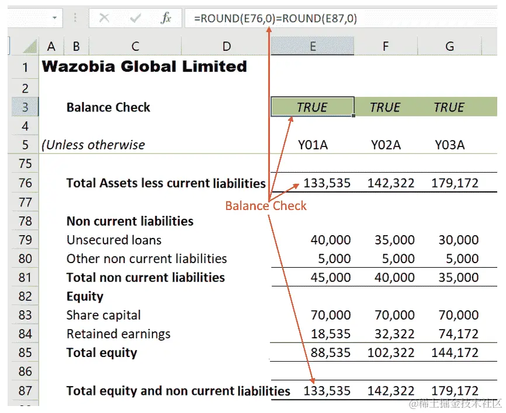This screenshot has height=413, width=506.
Task: Click 'Total equity and non current liabilities' label
Action: pos(178,391)
